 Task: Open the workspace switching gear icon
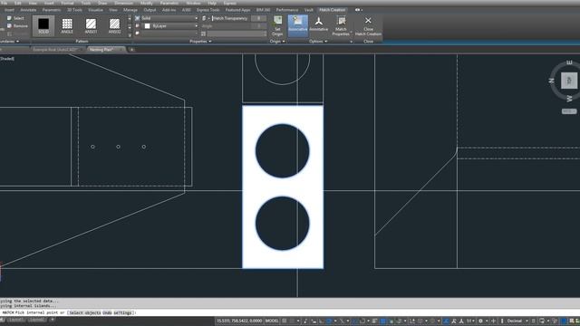click(x=480, y=321)
